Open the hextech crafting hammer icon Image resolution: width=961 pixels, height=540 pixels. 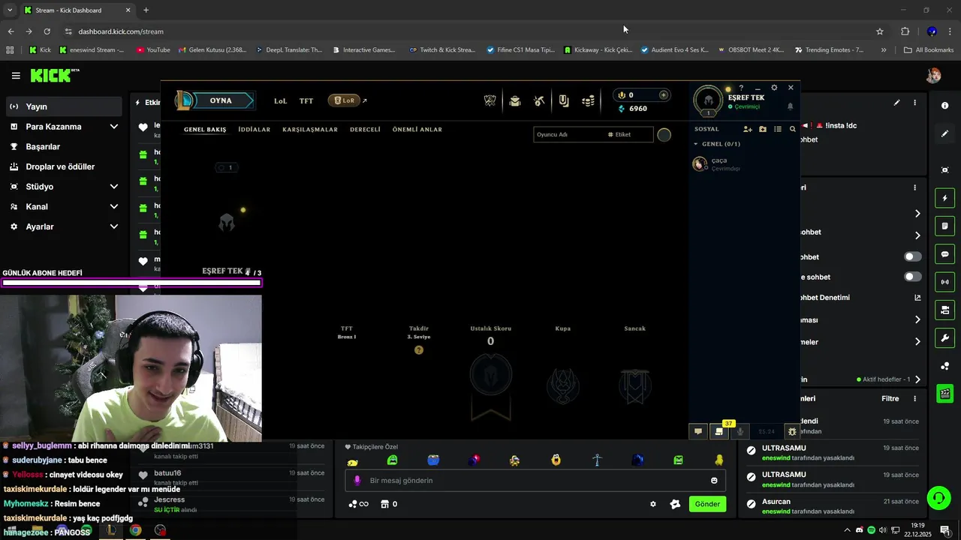coord(539,101)
